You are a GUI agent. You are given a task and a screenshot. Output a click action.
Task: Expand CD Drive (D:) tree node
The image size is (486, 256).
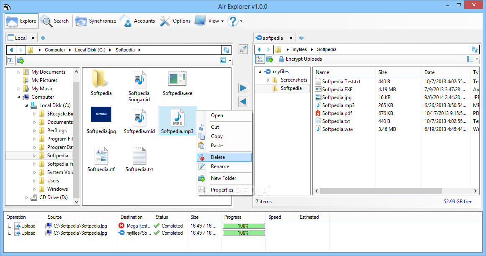tap(27, 197)
